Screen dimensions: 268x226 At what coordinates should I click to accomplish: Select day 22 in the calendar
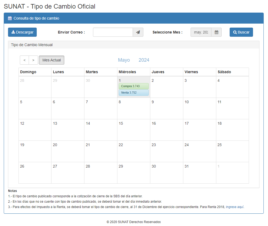[134, 151]
